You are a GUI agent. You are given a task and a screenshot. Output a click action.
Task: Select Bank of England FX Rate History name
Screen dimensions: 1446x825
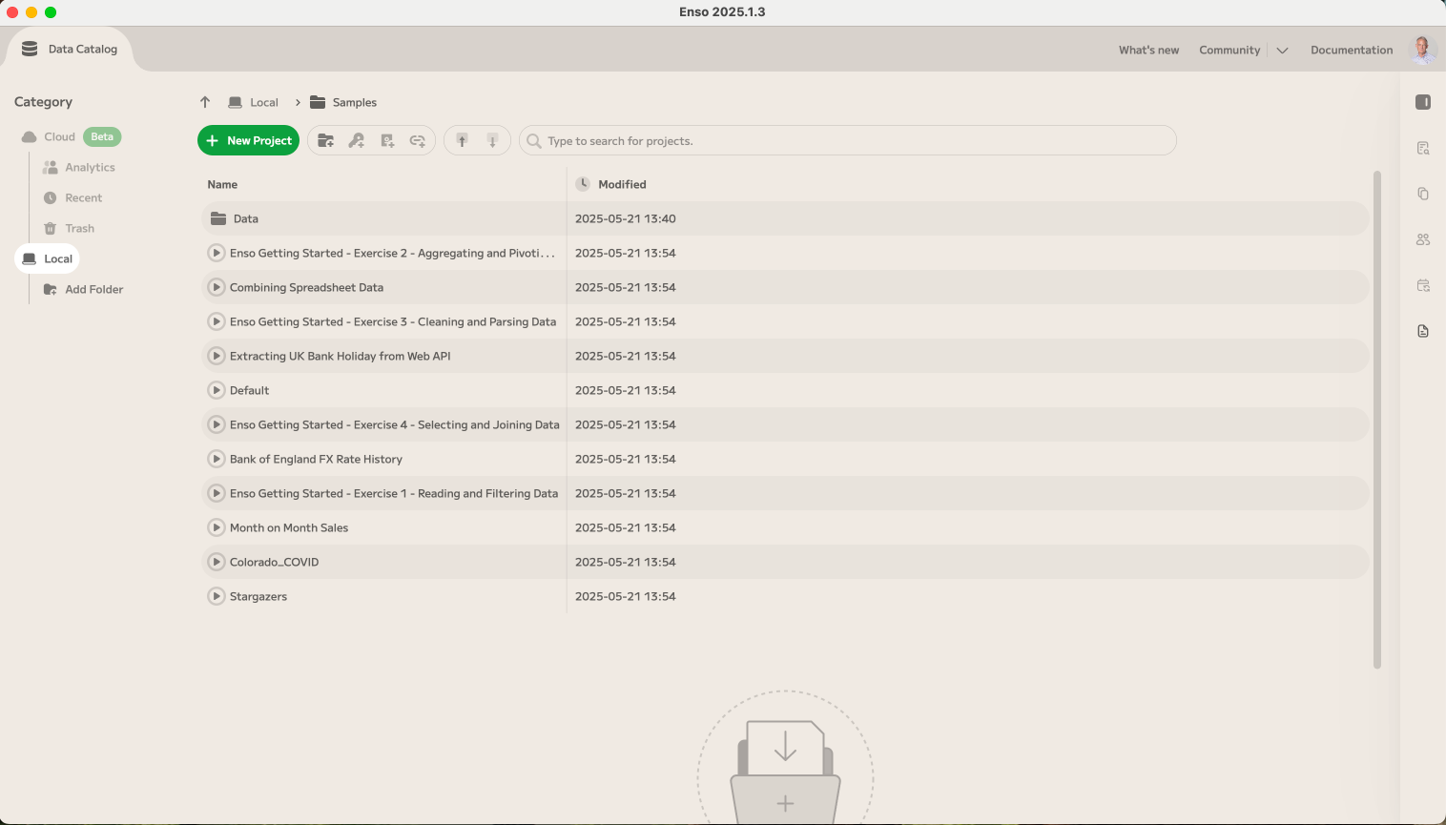pyautogui.click(x=316, y=459)
